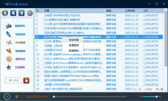The width and height of the screenshot is (168, 101).
Task: Select row 3 DJ小黑-全中文国粤语高音质连版情歌对唱车载串烧
Action: pyautogui.click(x=99, y=24)
